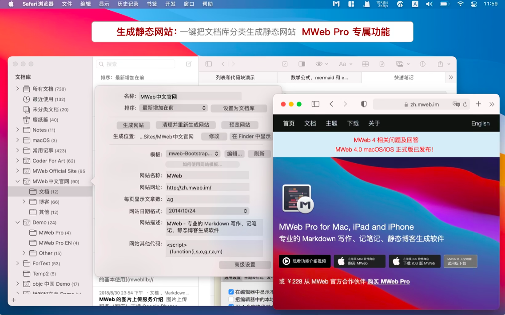This screenshot has width=505, height=315.
Task: Click 清理并重新生成网站 button
Action: (186, 125)
